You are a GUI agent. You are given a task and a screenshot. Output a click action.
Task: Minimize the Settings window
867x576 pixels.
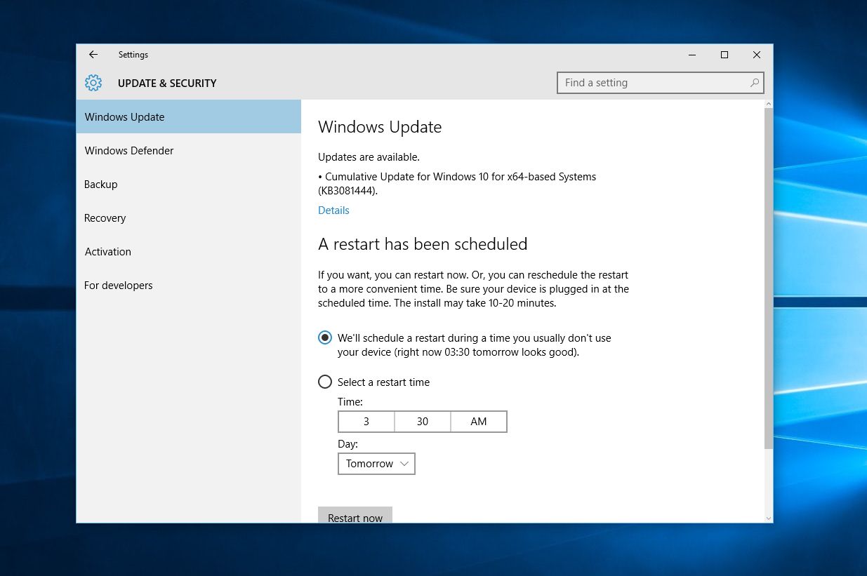[692, 55]
